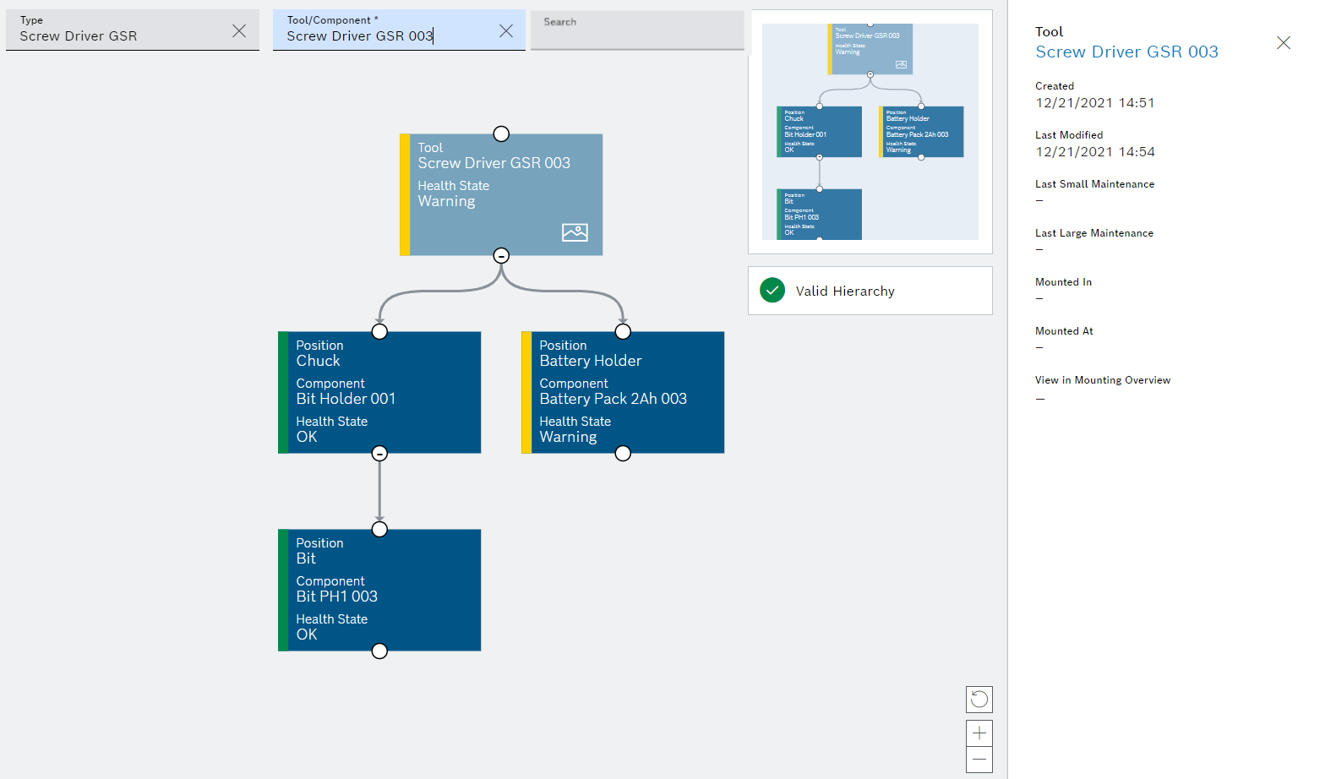The height and width of the screenshot is (779, 1336).
Task: Click top connector of the Battery Holder node
Action: [x=623, y=331]
